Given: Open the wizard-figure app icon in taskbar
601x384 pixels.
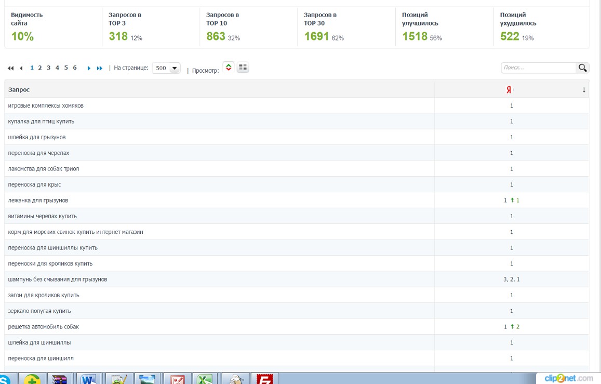Looking at the screenshot, I should [x=236, y=379].
